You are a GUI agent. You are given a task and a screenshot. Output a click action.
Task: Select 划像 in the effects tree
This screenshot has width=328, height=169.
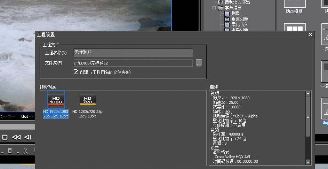coord(235,13)
